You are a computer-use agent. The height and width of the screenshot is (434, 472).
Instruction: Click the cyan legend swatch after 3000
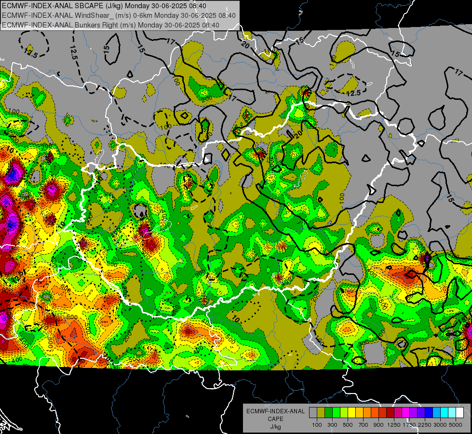[445, 412]
